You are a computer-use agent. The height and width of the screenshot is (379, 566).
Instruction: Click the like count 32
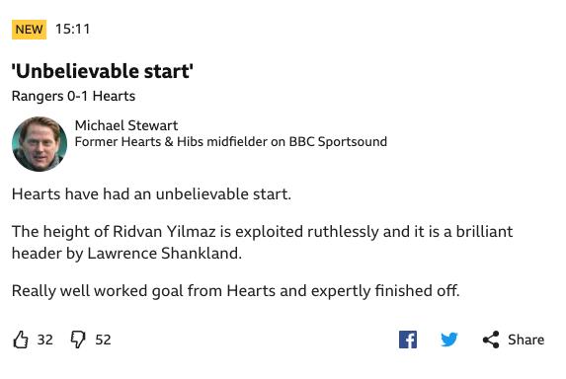45,340
